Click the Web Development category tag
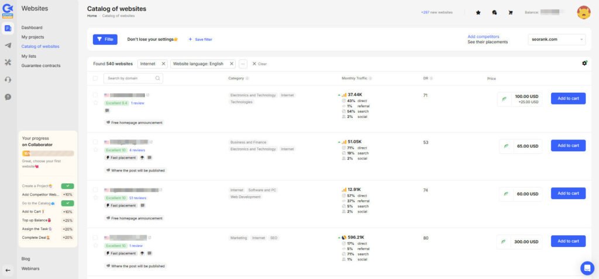This screenshot has height=279, width=599. pos(246,197)
